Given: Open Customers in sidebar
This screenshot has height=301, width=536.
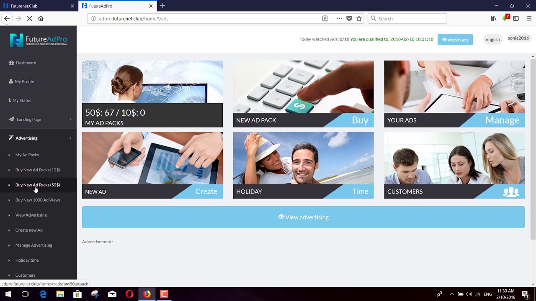Looking at the screenshot, I should click(26, 275).
